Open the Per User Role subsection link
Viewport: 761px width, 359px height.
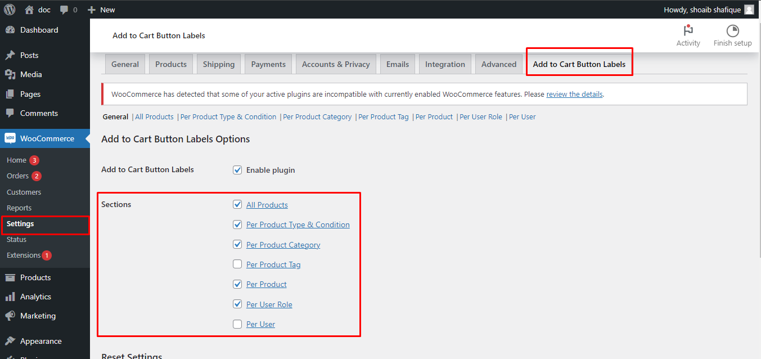click(481, 117)
